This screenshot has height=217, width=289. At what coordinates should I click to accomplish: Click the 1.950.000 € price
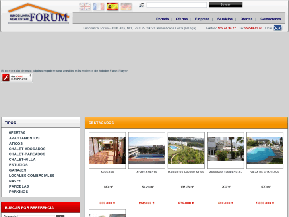(x=265, y=203)
